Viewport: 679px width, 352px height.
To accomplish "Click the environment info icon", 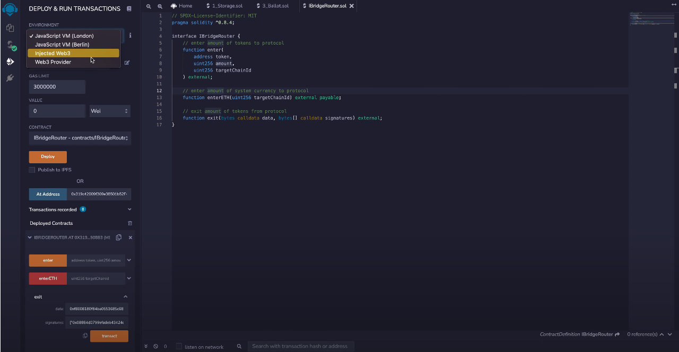I will coord(130,36).
